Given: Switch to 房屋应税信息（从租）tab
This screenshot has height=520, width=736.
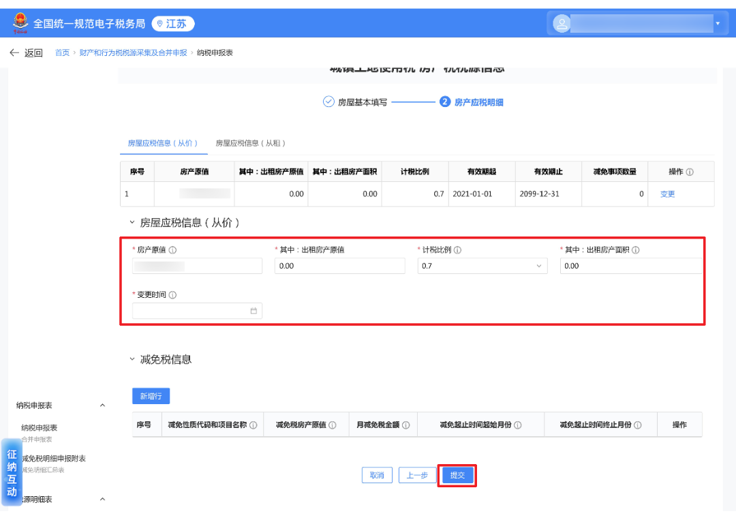Looking at the screenshot, I should click(x=251, y=143).
